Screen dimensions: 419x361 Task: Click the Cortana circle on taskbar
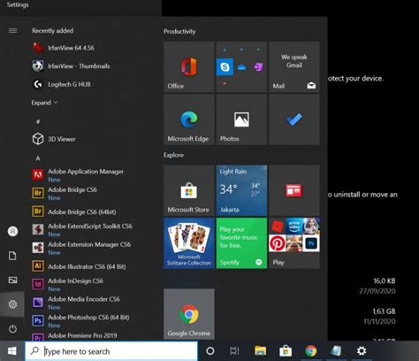point(210,351)
